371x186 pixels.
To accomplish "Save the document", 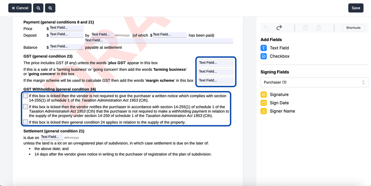I will pos(356,8).
